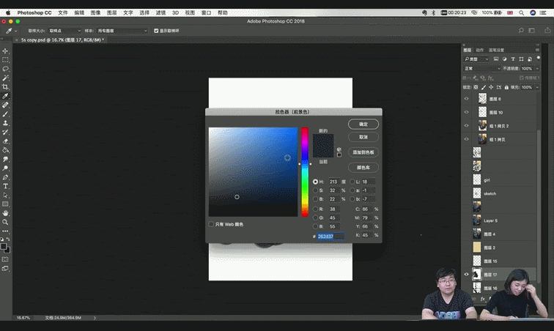Cancel the color picker with 取消
This screenshot has width=554, height=331.
click(363, 137)
